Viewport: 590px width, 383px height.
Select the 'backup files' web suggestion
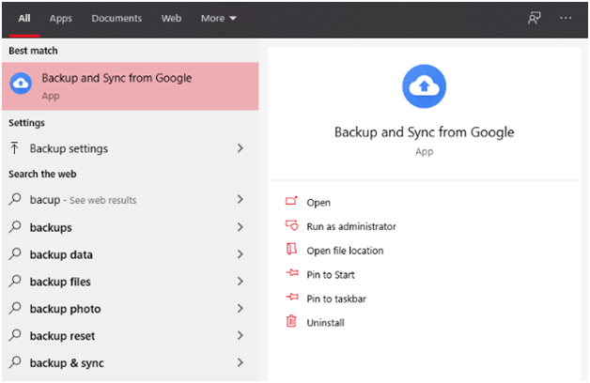tap(131, 282)
